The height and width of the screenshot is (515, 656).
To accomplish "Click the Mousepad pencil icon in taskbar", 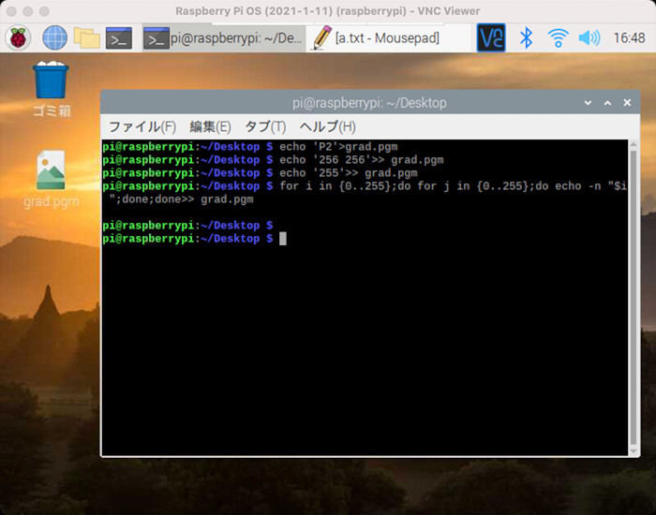I will pos(321,37).
